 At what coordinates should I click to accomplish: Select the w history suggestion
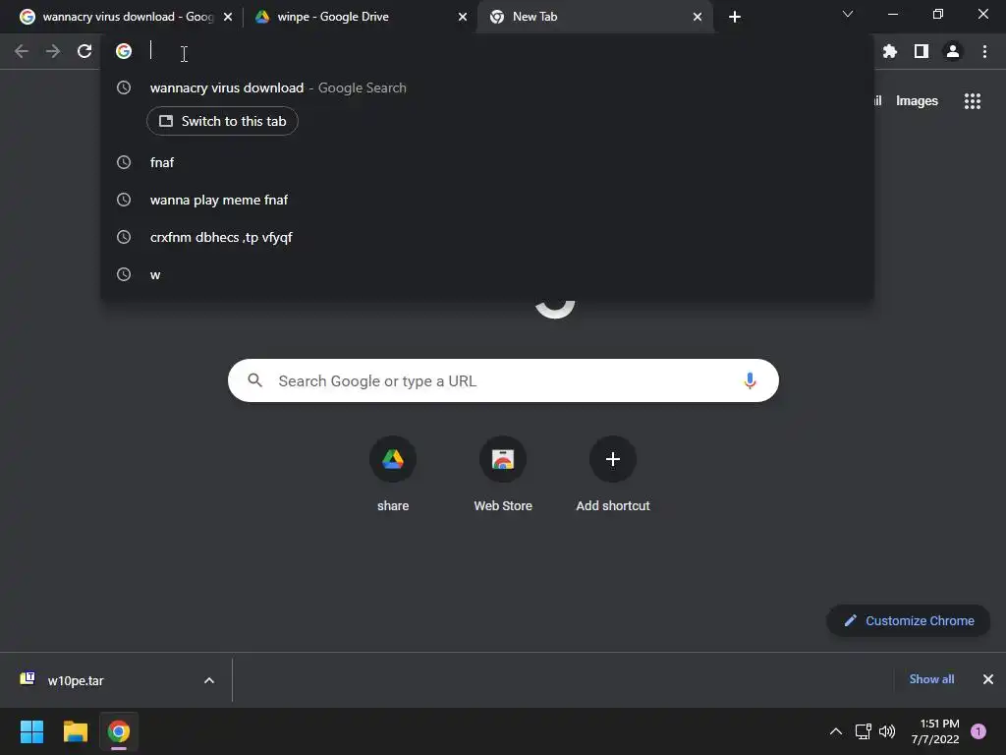pos(487,274)
